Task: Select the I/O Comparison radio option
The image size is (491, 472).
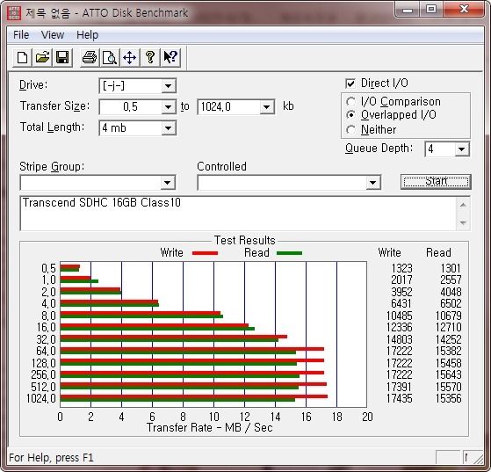Action: coord(351,102)
